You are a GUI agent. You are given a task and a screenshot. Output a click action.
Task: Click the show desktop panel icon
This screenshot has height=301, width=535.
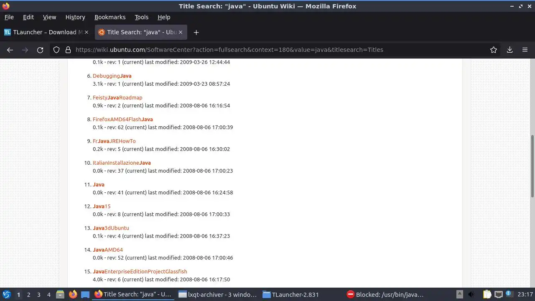pos(85,294)
